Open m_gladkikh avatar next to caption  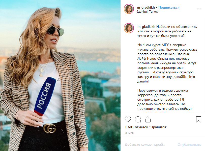(x=129, y=28)
